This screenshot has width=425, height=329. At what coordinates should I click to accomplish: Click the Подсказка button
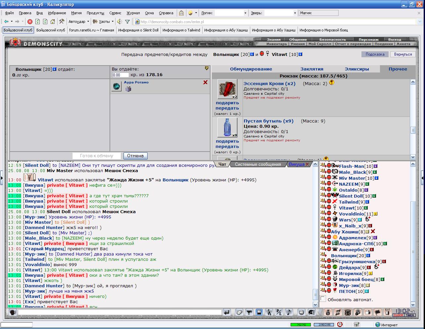click(375, 54)
